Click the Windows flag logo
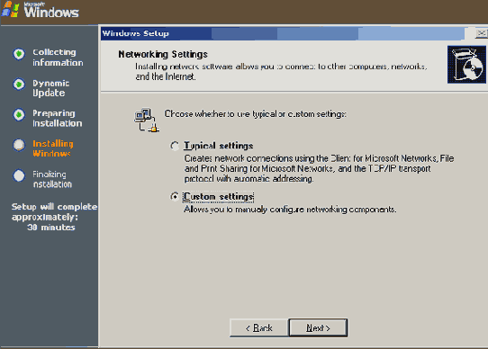 [x=10, y=9]
